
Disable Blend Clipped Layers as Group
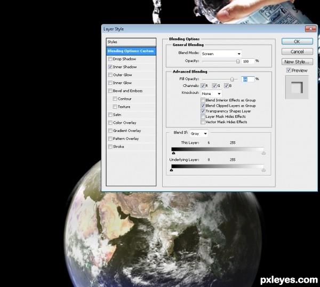pyautogui.click(x=203, y=106)
